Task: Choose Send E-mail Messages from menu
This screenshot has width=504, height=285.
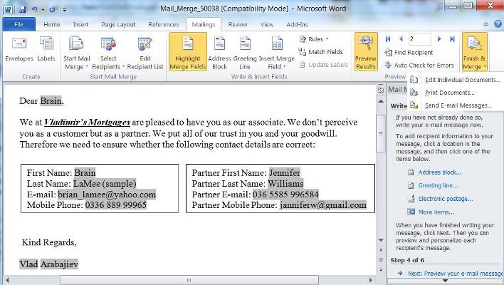Action: point(458,105)
